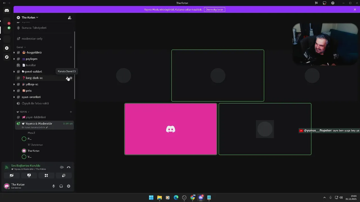The width and height of the screenshot is (360, 202).
Task: Open the yılbaşı-sc channel
Action: [44, 84]
